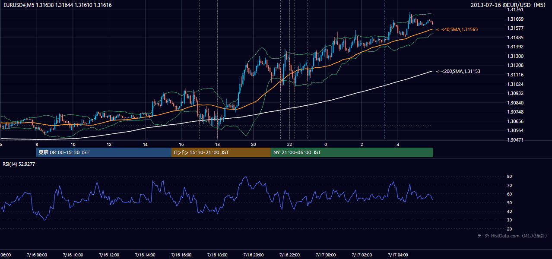Click hour label 22 under the price chart
Image resolution: width=552 pixels, height=259 pixels.
click(290, 145)
